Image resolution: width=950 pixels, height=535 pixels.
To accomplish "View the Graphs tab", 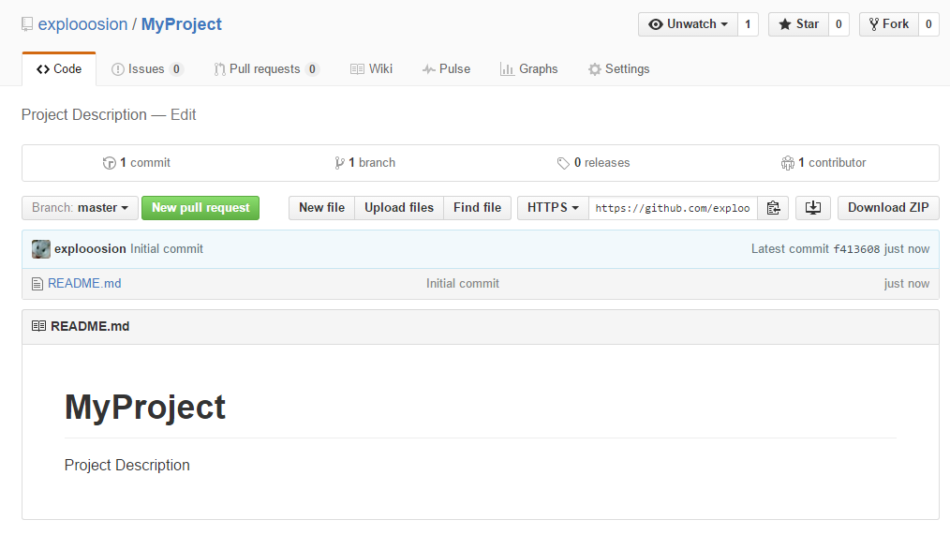I will click(x=529, y=69).
